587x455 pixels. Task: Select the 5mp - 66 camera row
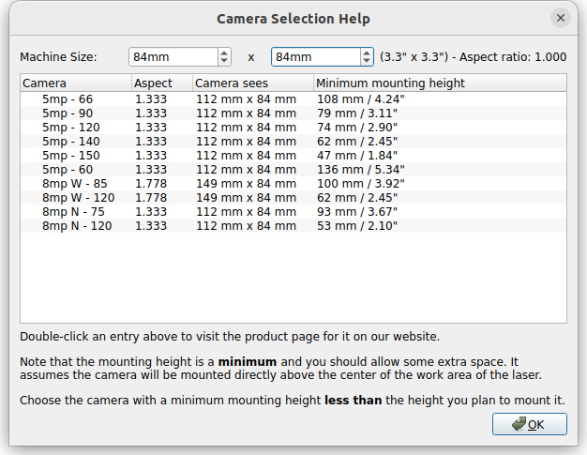coord(293,99)
